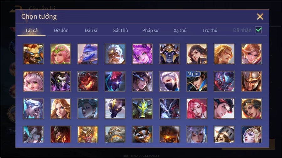This screenshot has height=158, width=282.
Task: Filter heroes by 'Pháp sư' tab
Action: [x=150, y=31]
